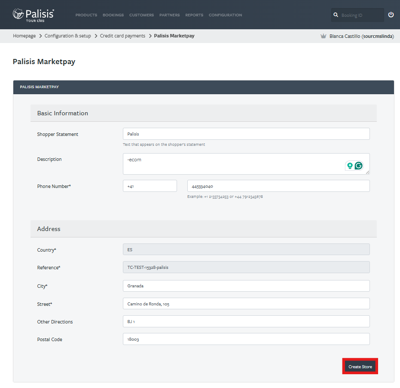Open Credit card payments breadcrumb
The image size is (400, 388).
[x=122, y=36]
